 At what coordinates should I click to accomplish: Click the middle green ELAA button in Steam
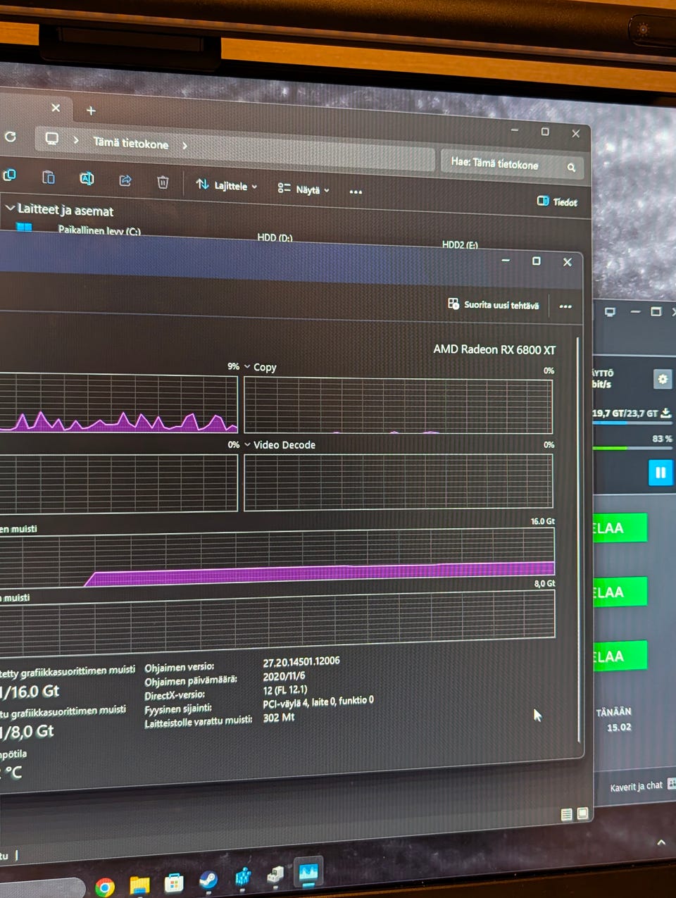pyautogui.click(x=620, y=592)
